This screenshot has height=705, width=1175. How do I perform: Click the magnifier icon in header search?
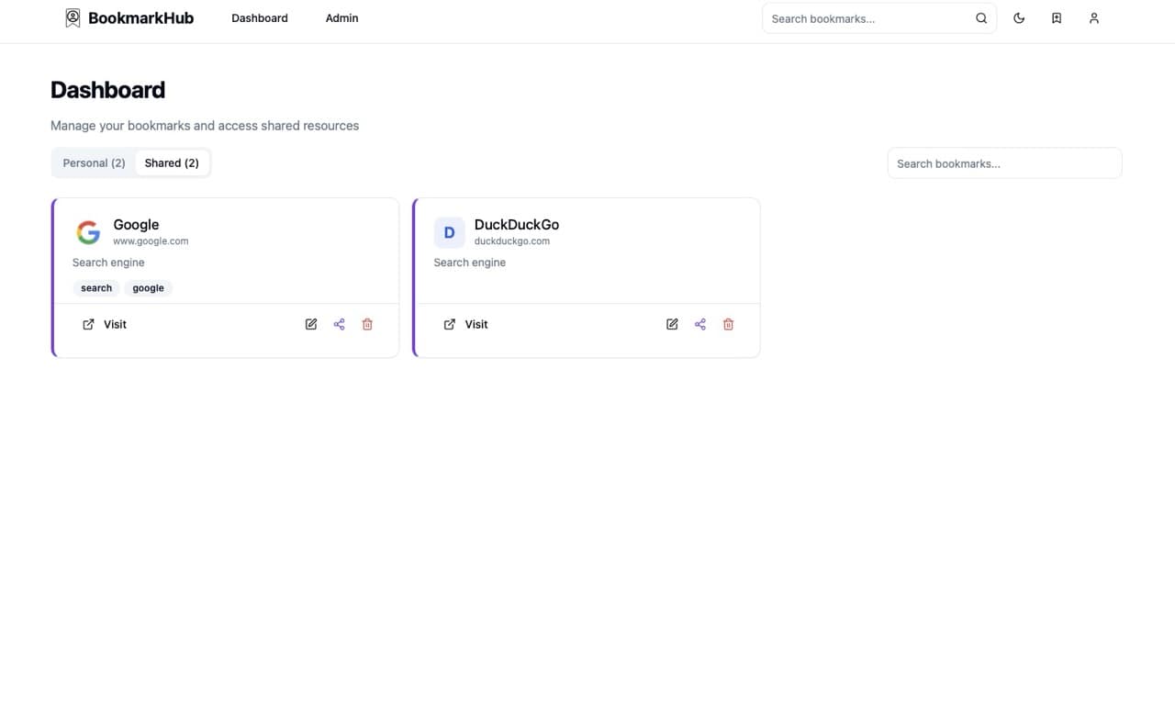click(x=981, y=18)
